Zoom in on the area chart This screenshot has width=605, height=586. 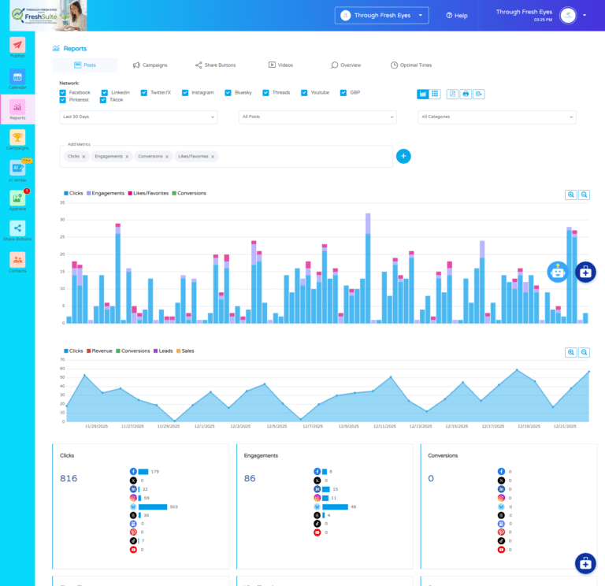[571, 352]
